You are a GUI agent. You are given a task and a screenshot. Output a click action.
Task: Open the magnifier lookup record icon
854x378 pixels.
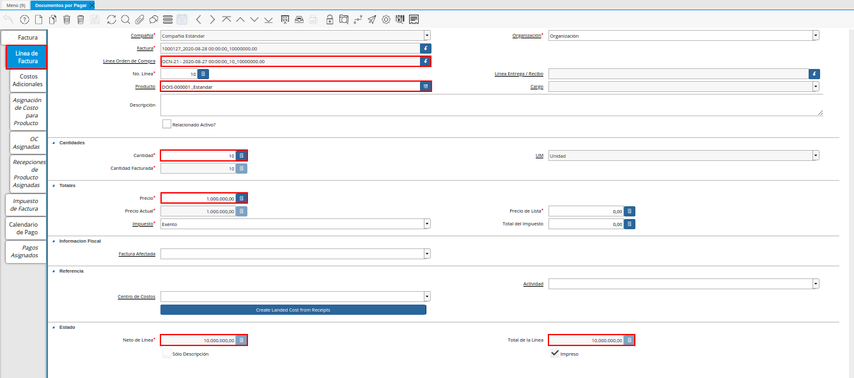[125, 19]
